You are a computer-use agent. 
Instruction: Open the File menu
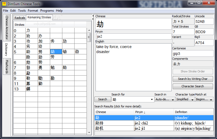pyautogui.click(x=6, y=11)
